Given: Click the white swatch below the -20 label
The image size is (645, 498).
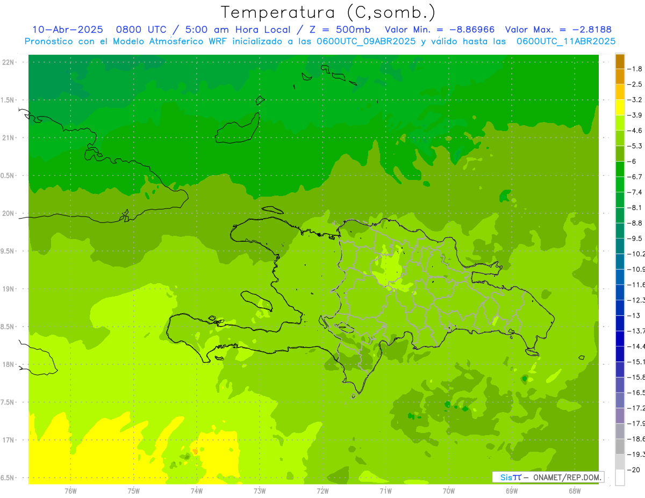Looking at the screenshot, I should click(x=620, y=478).
